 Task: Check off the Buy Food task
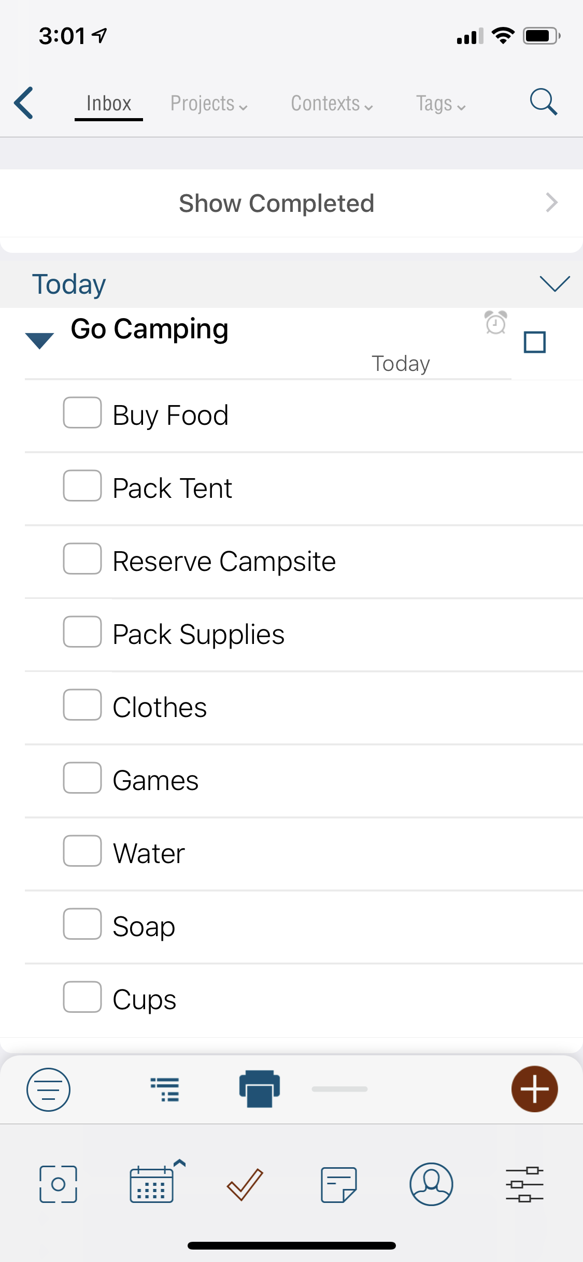tap(82, 412)
